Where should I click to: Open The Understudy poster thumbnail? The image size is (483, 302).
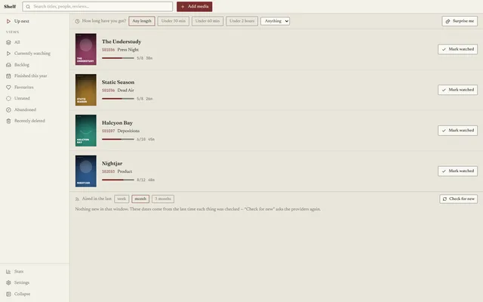click(86, 49)
